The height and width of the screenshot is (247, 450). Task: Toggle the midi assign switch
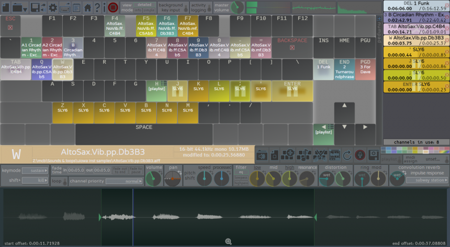[x=447, y=159]
